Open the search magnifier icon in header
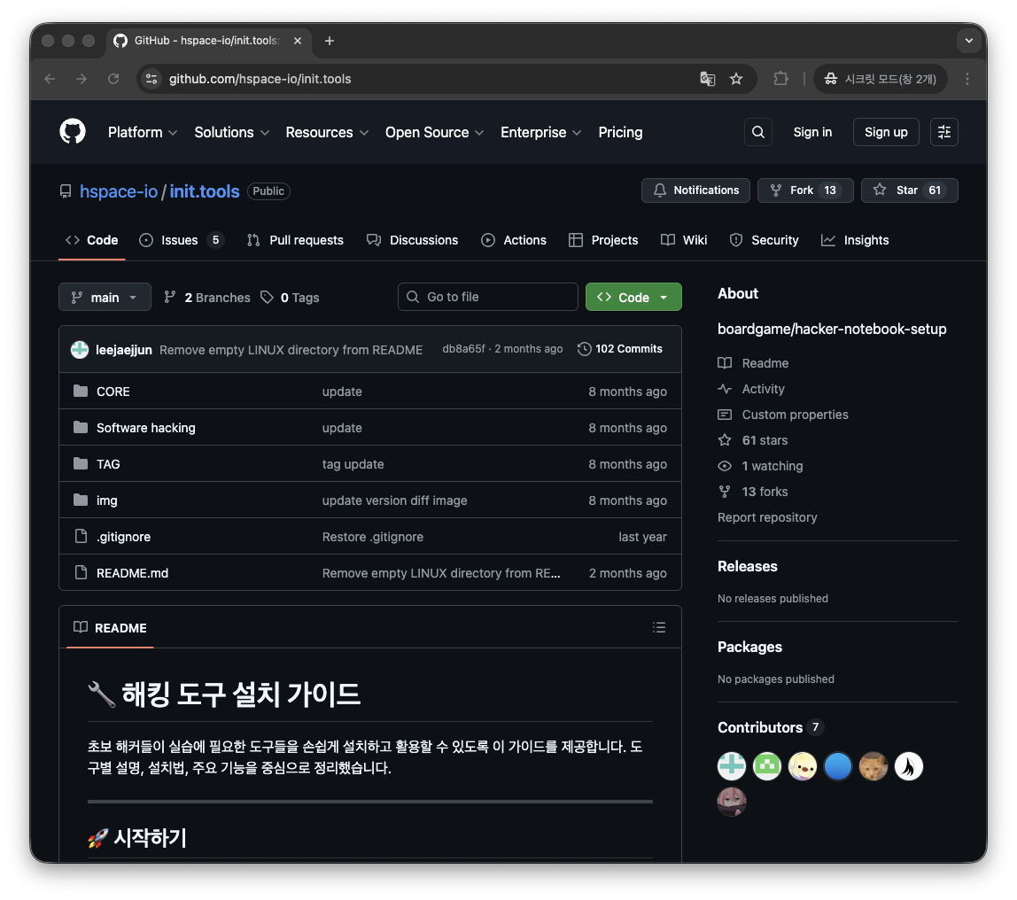 click(x=757, y=132)
